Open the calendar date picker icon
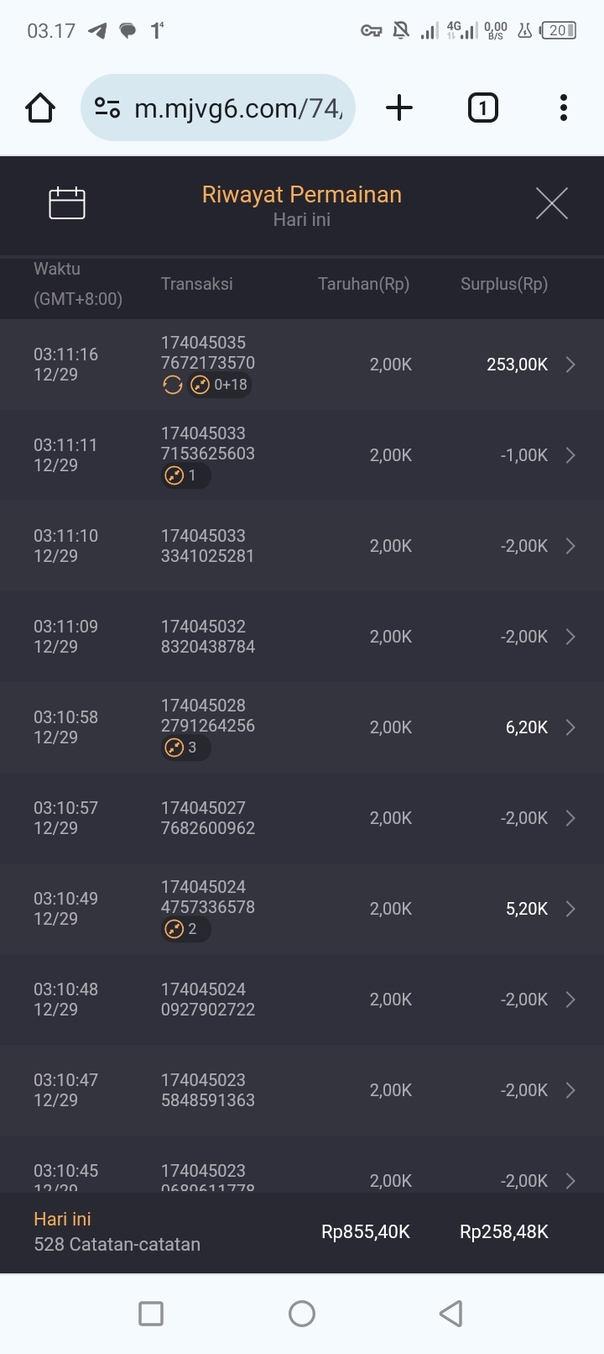The height and width of the screenshot is (1354, 604). point(67,203)
